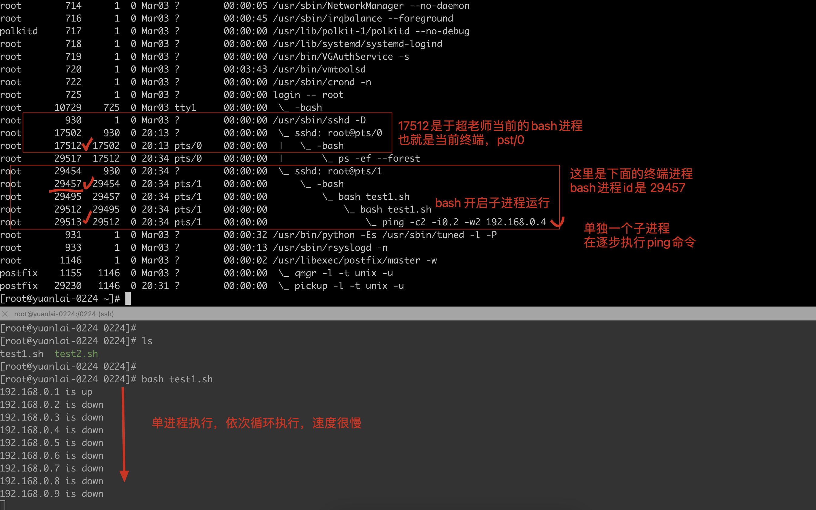Click the [root@yuanlai-0224 ~]# prompt with cursor
The image size is (816, 510).
coord(64,298)
